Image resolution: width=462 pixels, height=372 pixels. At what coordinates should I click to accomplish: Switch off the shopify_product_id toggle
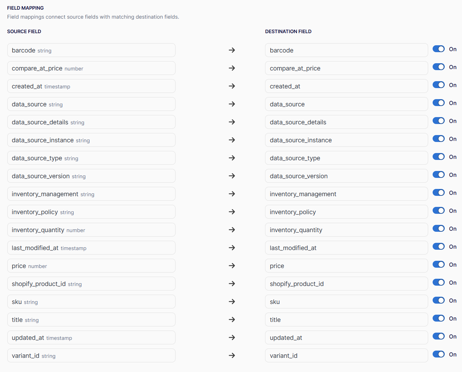[439, 282]
